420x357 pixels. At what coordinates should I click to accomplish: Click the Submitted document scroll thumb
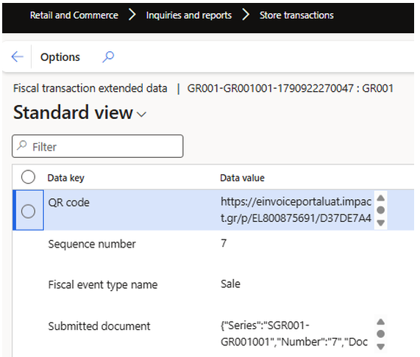pyautogui.click(x=380, y=333)
